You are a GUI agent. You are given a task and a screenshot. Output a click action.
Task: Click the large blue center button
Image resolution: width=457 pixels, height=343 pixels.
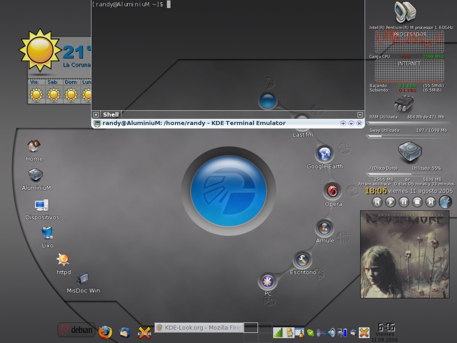click(x=228, y=191)
